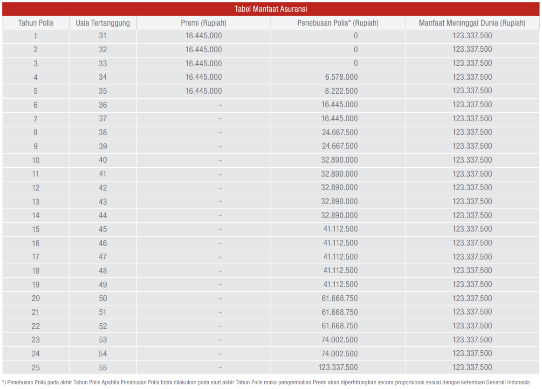Click penebusan value 0 in age 32 row
This screenshot has height=389, width=542.
(x=356, y=49)
